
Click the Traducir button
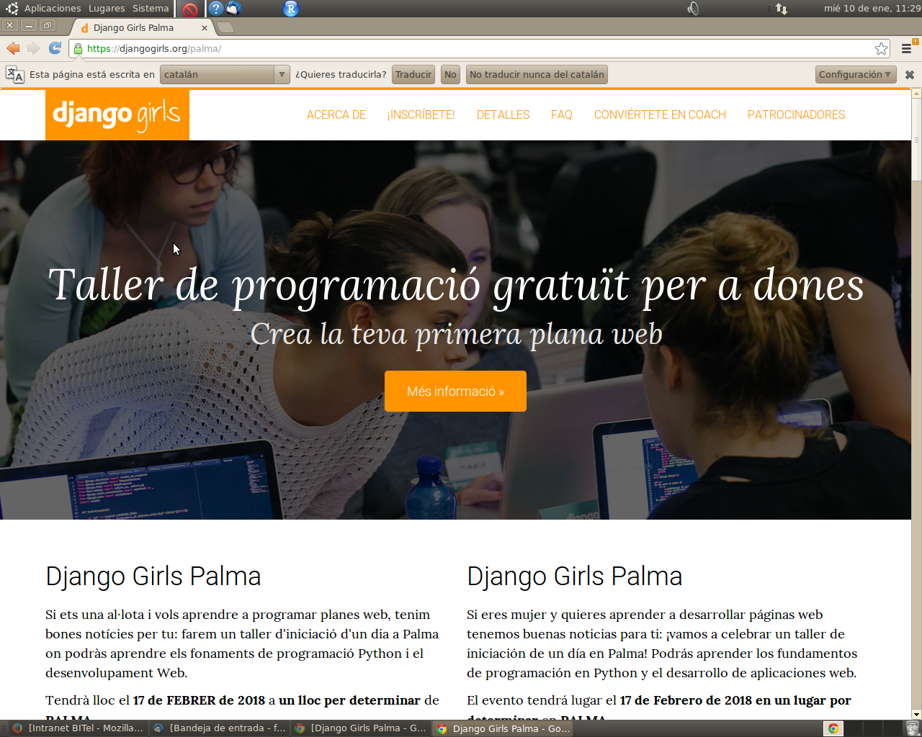(x=413, y=74)
